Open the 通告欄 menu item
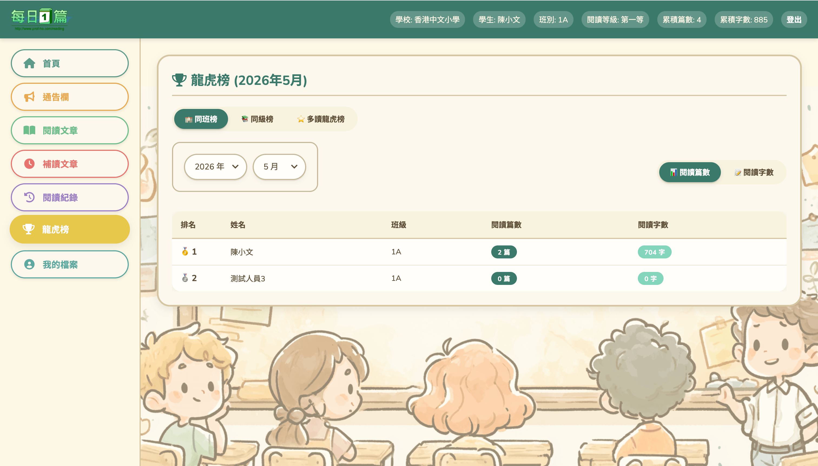This screenshot has width=818, height=466. [70, 97]
